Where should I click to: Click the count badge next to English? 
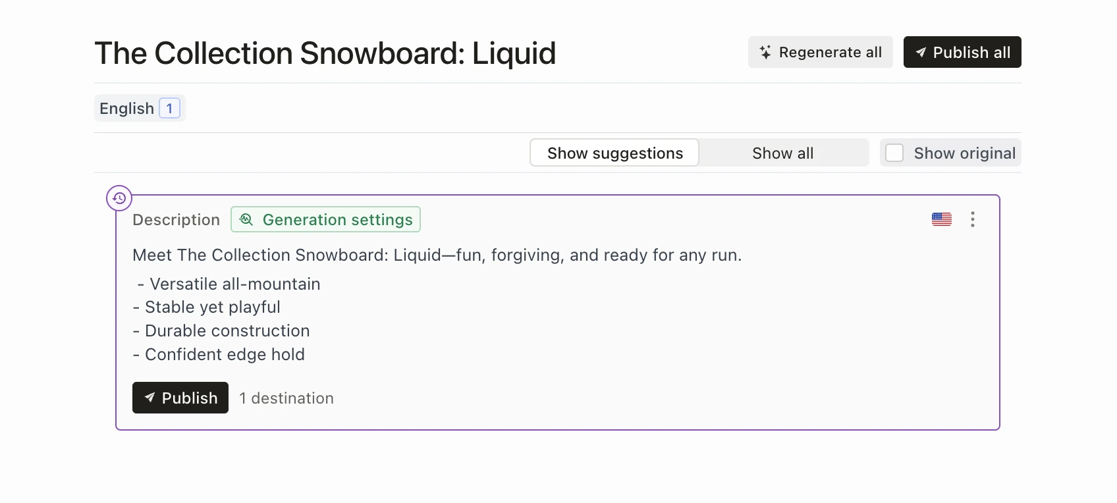169,108
